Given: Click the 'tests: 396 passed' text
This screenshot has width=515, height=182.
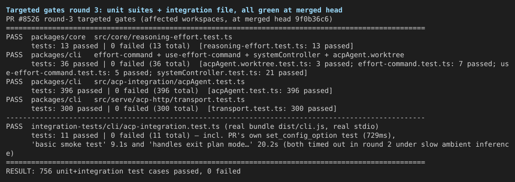Looking at the screenshot, I should pos(67,91).
